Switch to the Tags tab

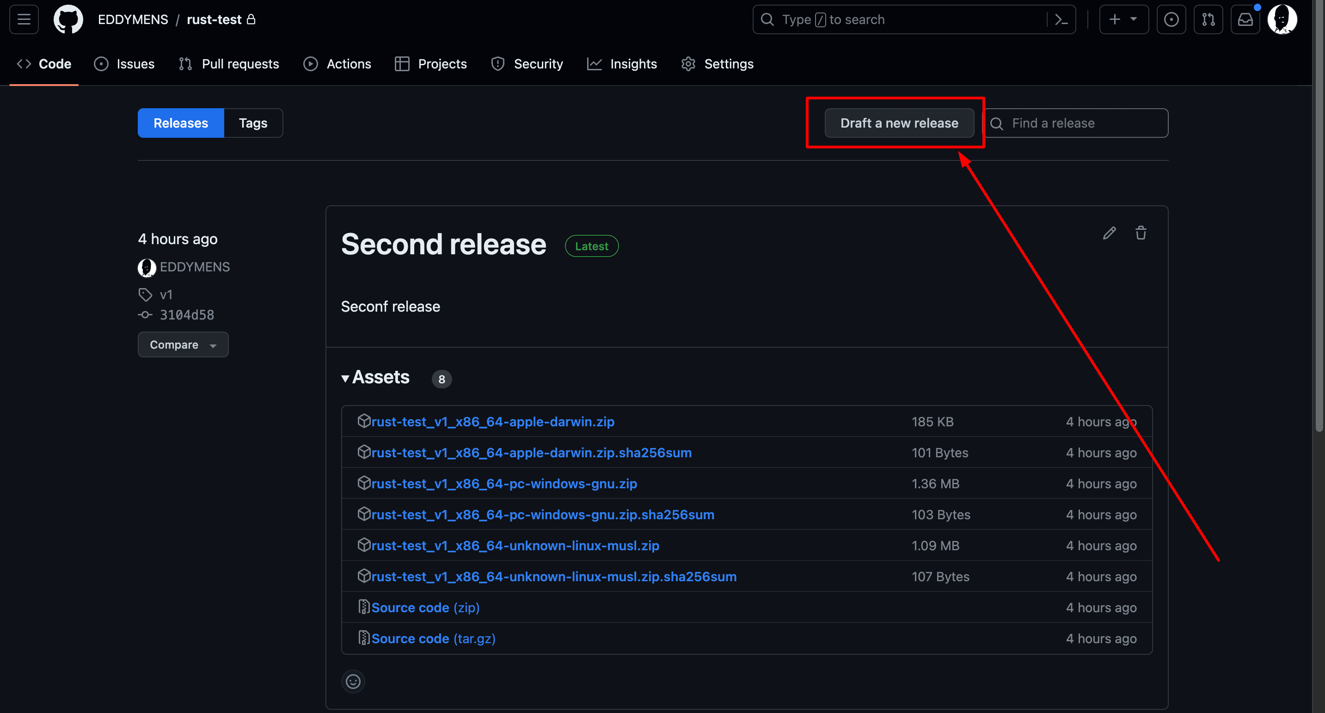click(253, 123)
